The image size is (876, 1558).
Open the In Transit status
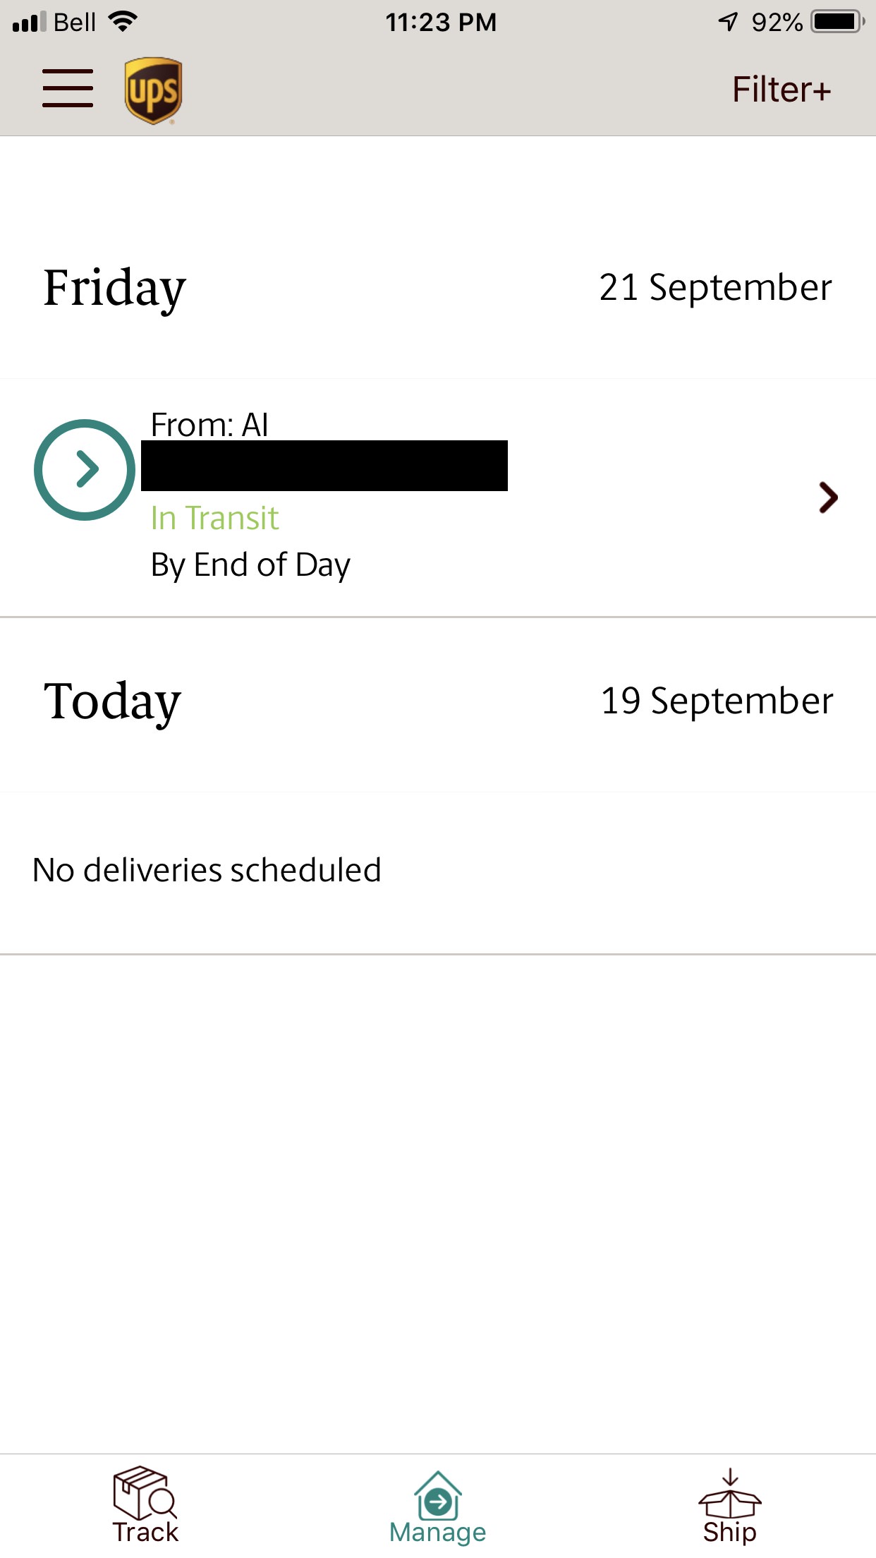(x=214, y=519)
